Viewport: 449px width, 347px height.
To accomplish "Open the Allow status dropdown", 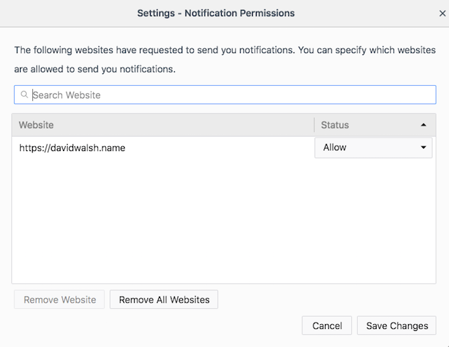I will click(373, 148).
